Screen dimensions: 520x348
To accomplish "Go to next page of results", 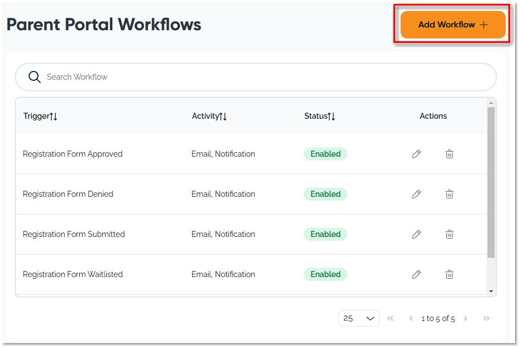I will click(x=466, y=318).
